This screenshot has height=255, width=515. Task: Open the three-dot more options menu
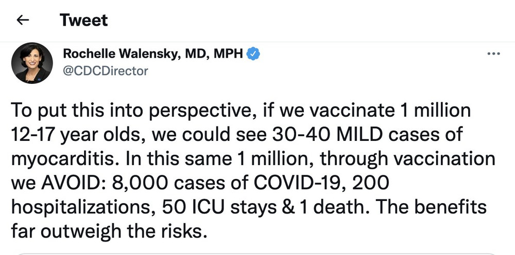coord(493,54)
